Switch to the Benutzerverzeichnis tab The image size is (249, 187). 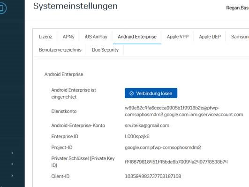tap(60, 50)
